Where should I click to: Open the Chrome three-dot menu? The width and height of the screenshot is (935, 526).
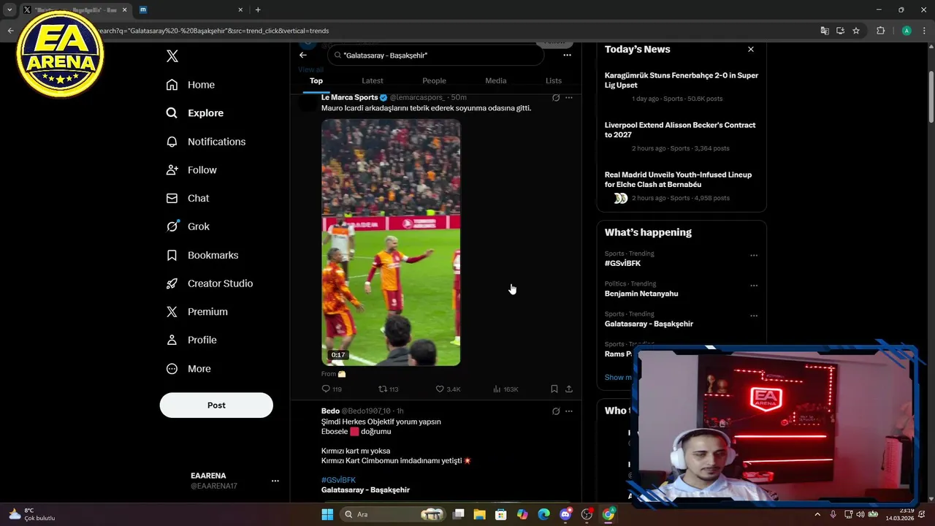pyautogui.click(x=924, y=31)
